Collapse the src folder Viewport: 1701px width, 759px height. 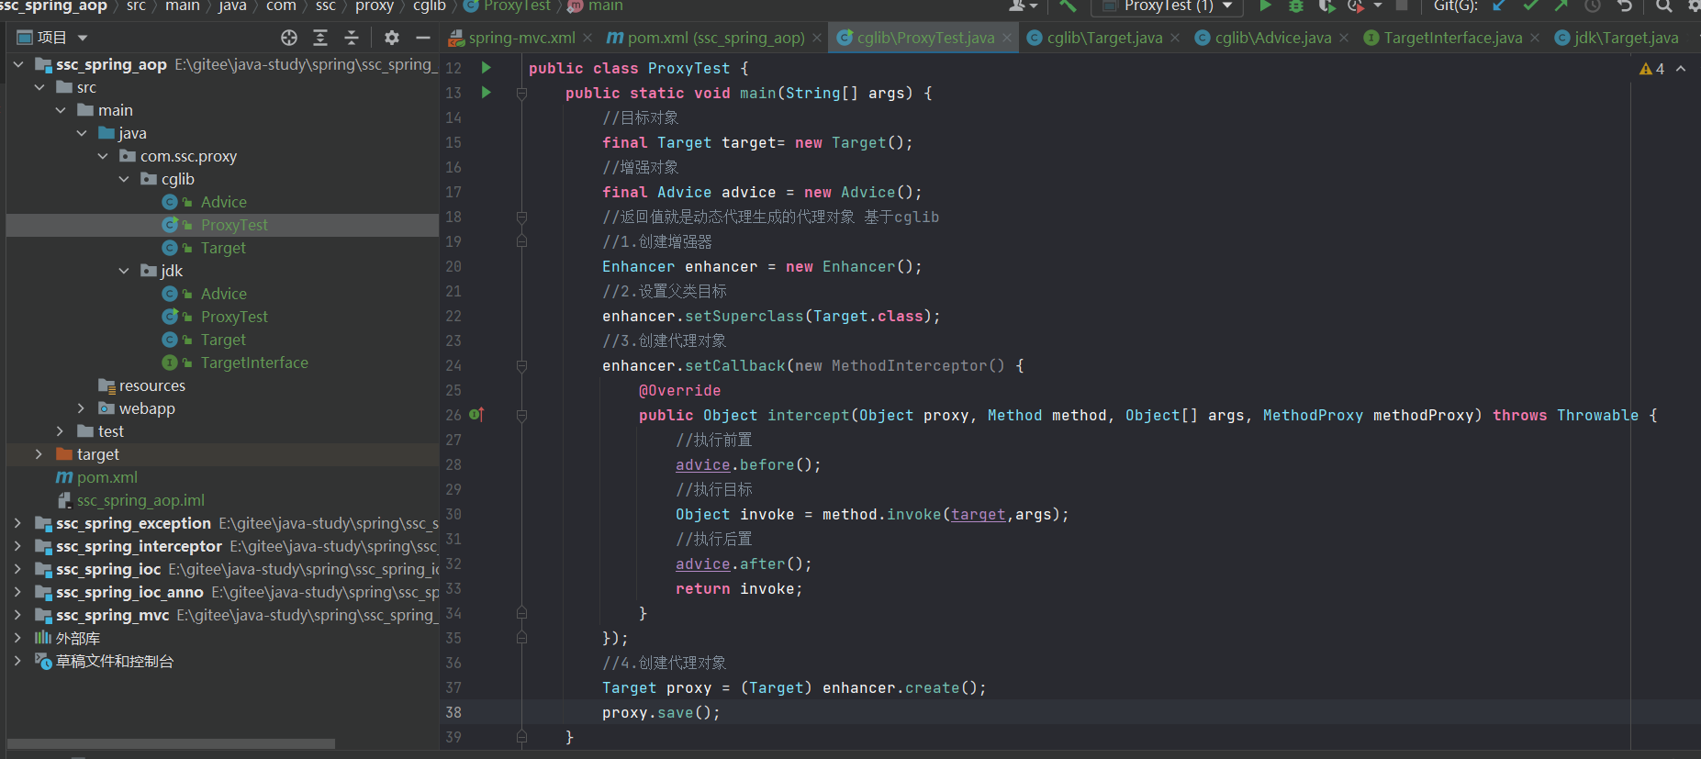coord(39,87)
